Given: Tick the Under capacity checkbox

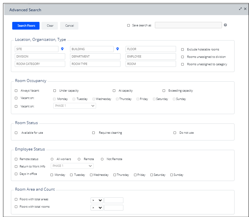Looking at the screenshot, I should click(55, 91).
